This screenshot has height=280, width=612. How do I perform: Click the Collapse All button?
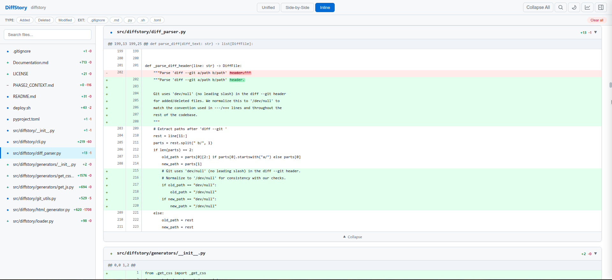pos(538,7)
